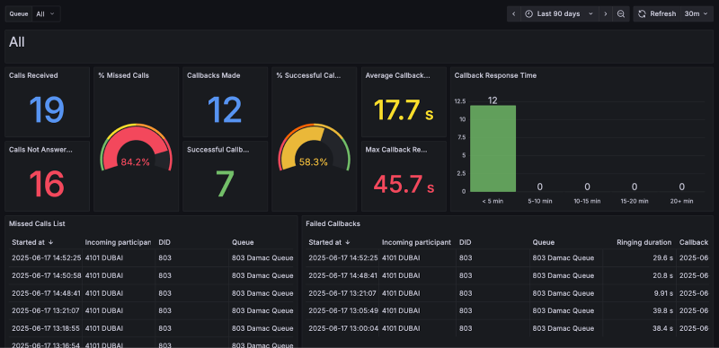Click the Successful Callbacks value 7
This screenshot has height=348, width=719.
tap(225, 184)
